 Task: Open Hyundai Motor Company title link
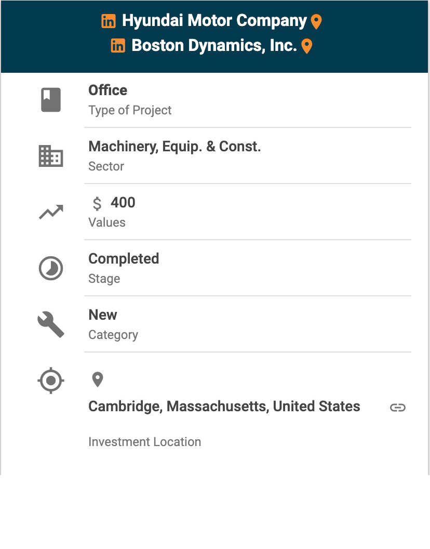pyautogui.click(x=214, y=21)
